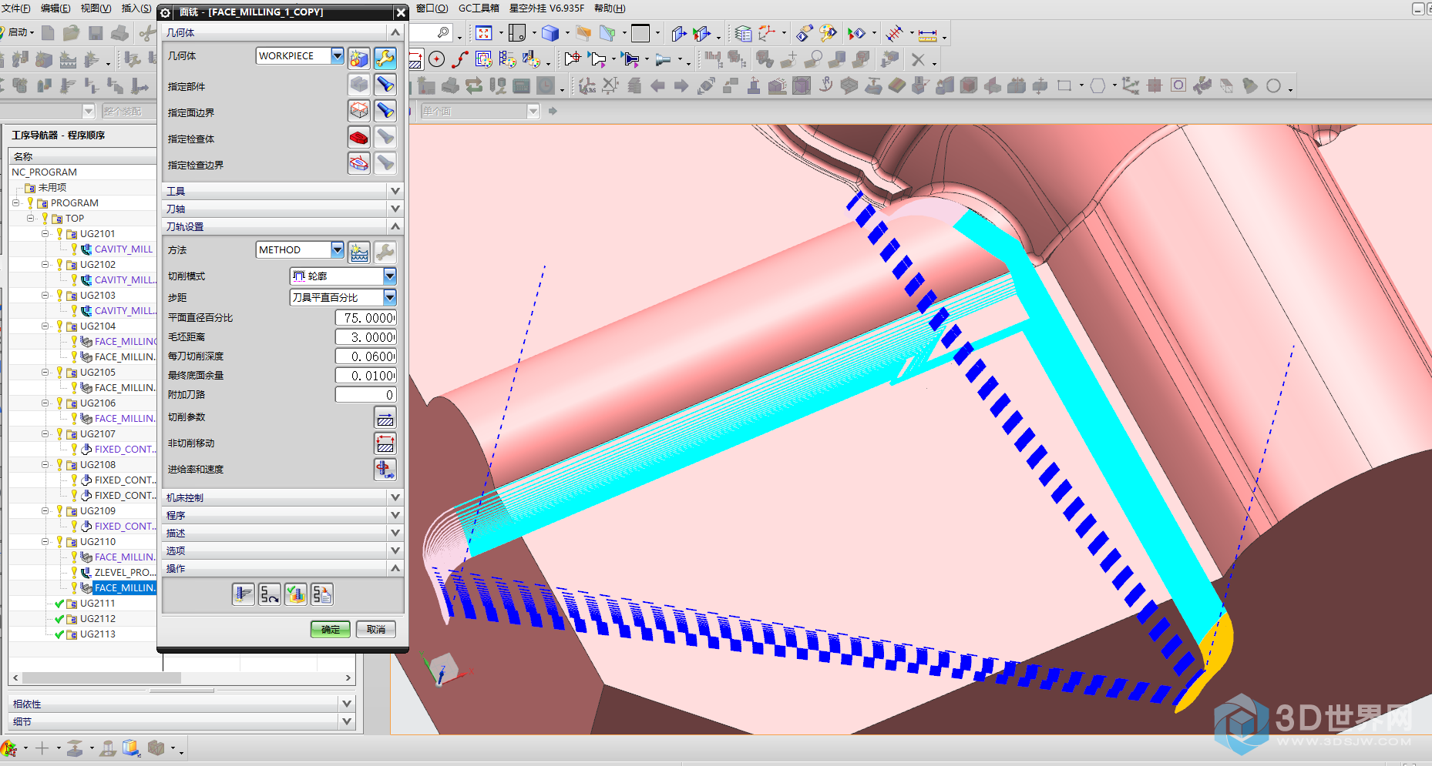1432x766 pixels.
Task: Expand the 机床控制 section
Action: coord(395,497)
